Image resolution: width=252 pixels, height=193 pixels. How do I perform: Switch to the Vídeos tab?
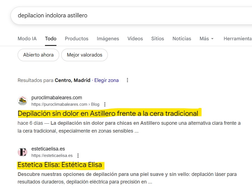click(135, 39)
